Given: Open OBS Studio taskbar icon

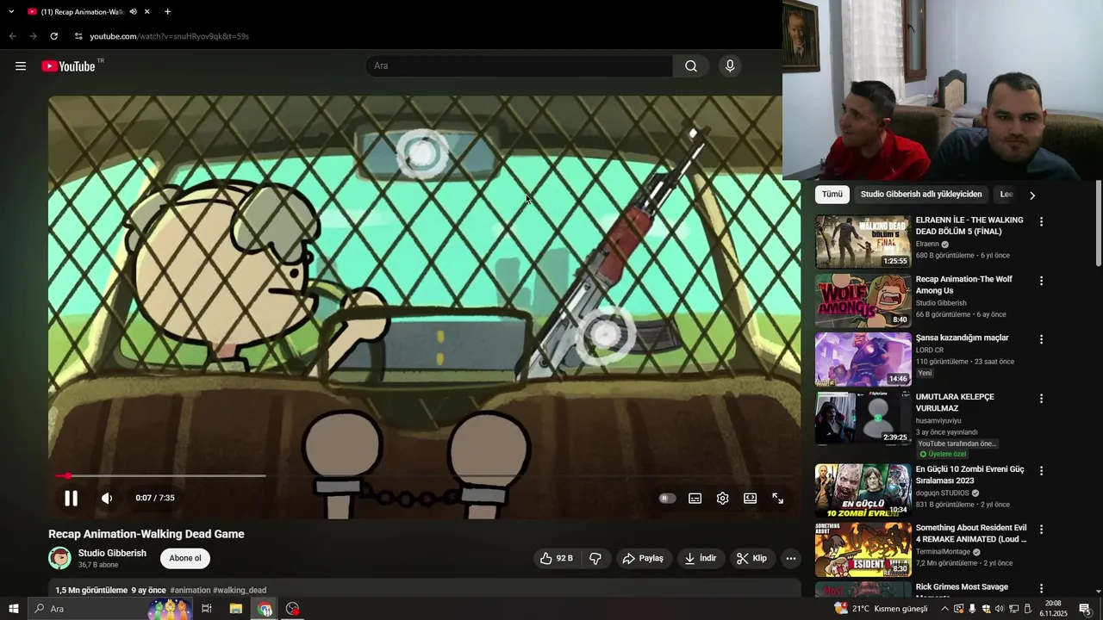Looking at the screenshot, I should (x=293, y=609).
